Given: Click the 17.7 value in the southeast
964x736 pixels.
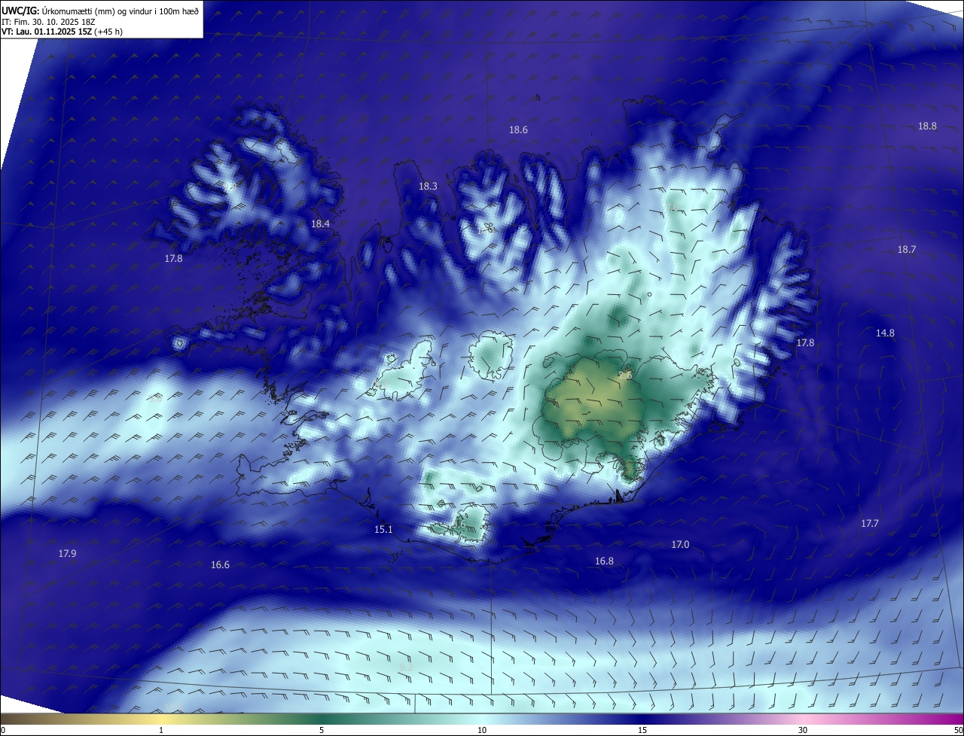Looking at the screenshot, I should (869, 523).
